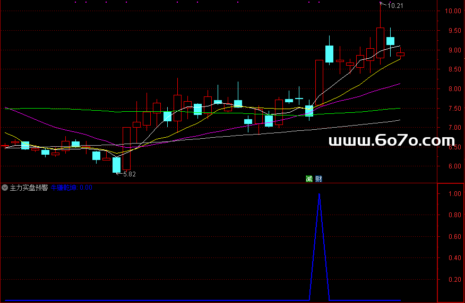Click the 主力实盘预警 indicator name label
Image resolution: width=465 pixels, height=303 pixels.
[29, 188]
